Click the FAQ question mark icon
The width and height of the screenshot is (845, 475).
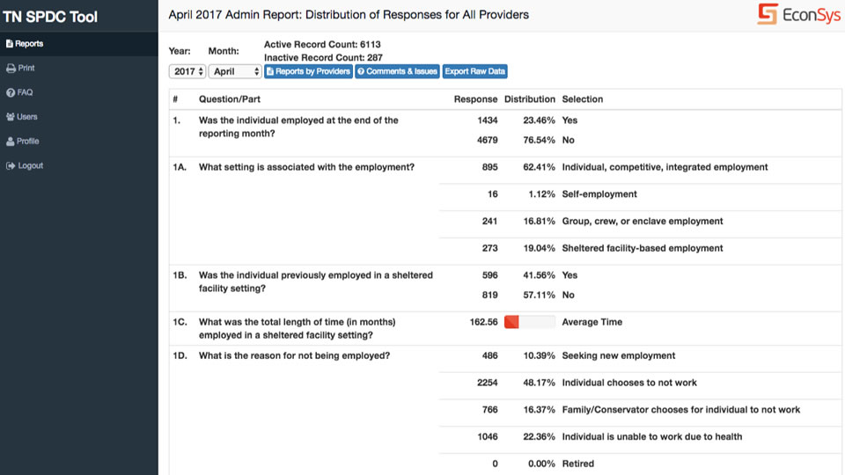[10, 92]
